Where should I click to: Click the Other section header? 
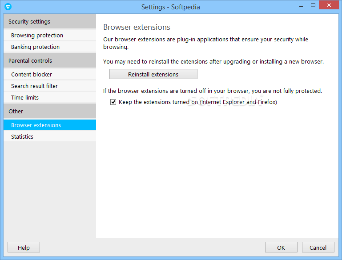[x=50, y=111]
